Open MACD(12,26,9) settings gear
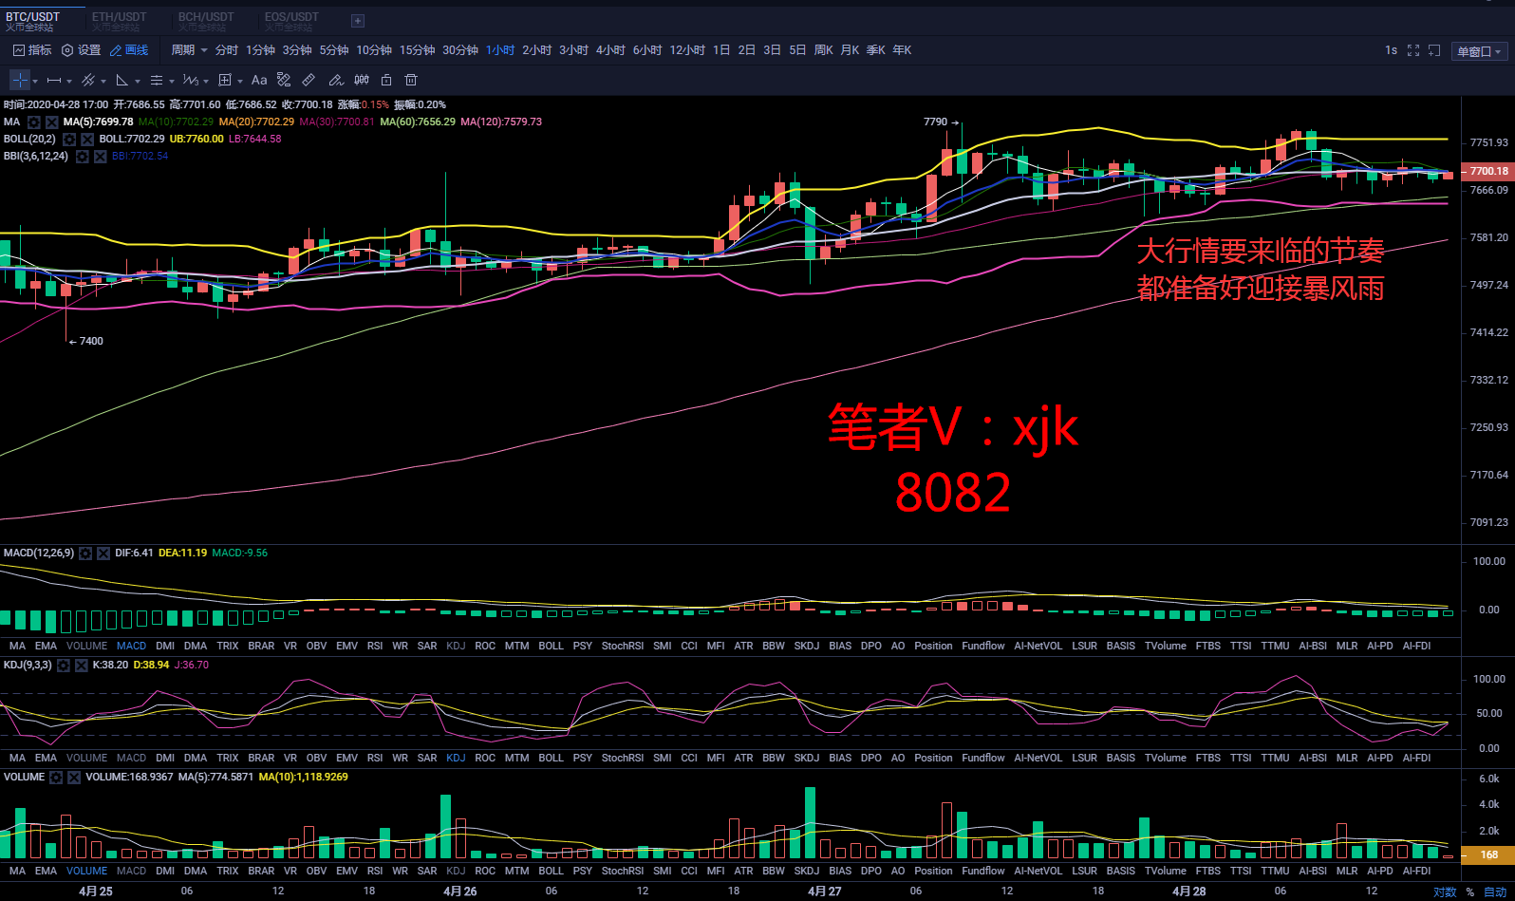The image size is (1515, 901). [x=85, y=553]
